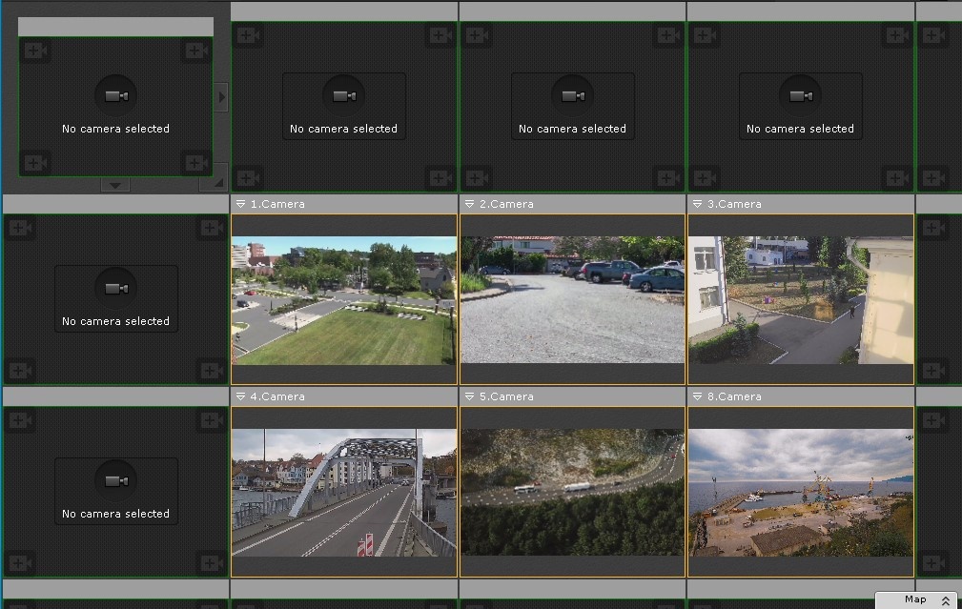Click the 2.Camera parking lot video feed

coord(572,299)
